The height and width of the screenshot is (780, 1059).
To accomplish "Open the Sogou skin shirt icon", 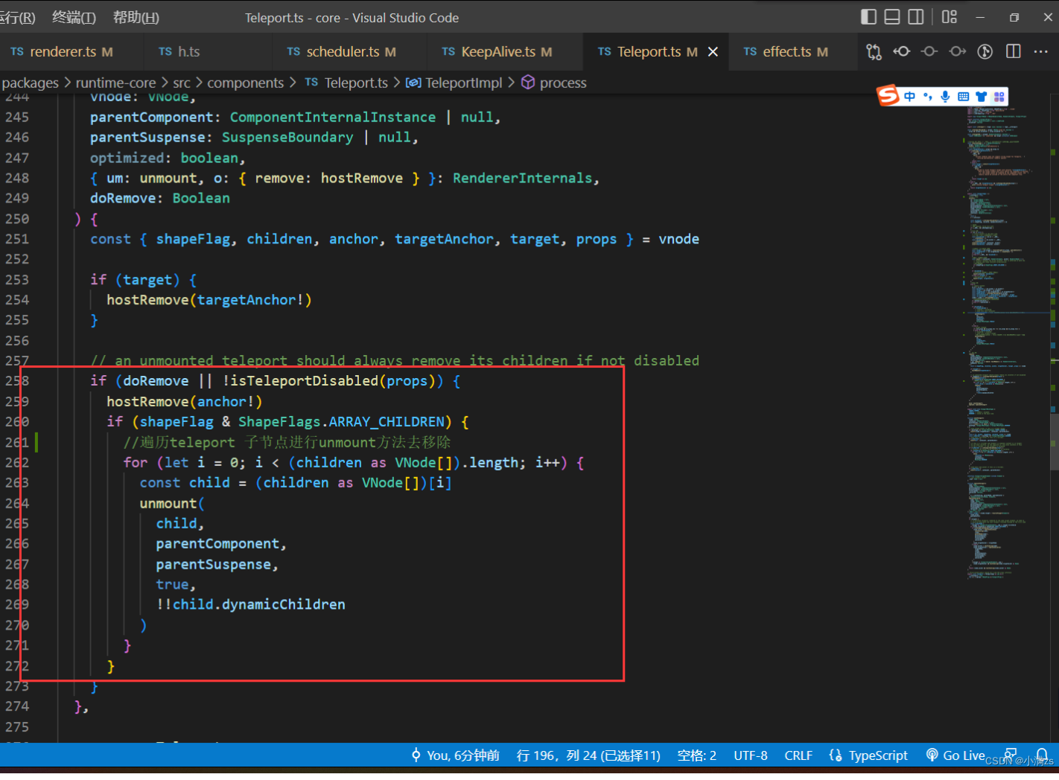I will pos(981,97).
